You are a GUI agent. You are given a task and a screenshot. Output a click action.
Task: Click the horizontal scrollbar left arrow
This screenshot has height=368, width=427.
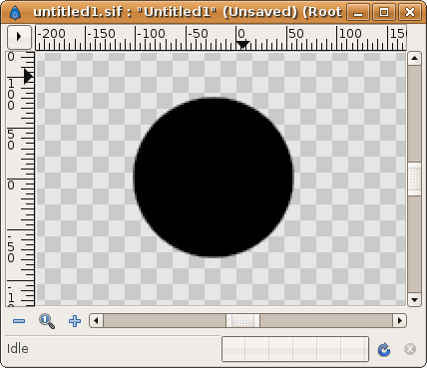pos(96,321)
